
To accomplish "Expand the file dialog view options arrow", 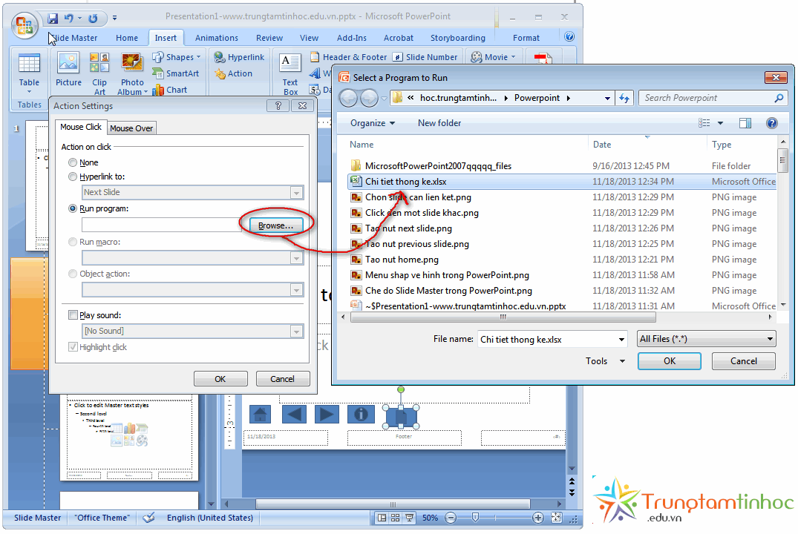I will point(720,122).
